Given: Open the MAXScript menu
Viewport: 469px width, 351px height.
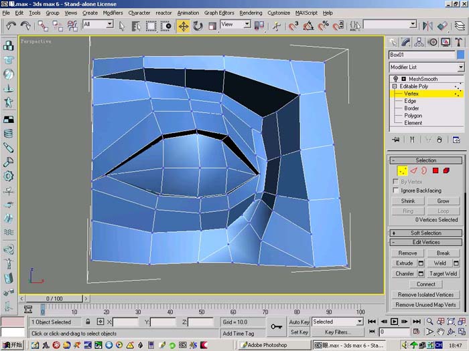Looking at the screenshot, I should 306,13.
